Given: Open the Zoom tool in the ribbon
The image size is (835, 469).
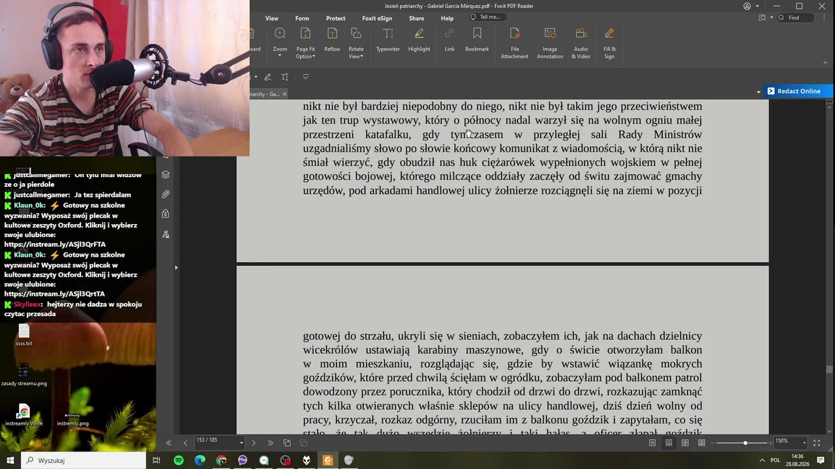Looking at the screenshot, I should tap(280, 43).
